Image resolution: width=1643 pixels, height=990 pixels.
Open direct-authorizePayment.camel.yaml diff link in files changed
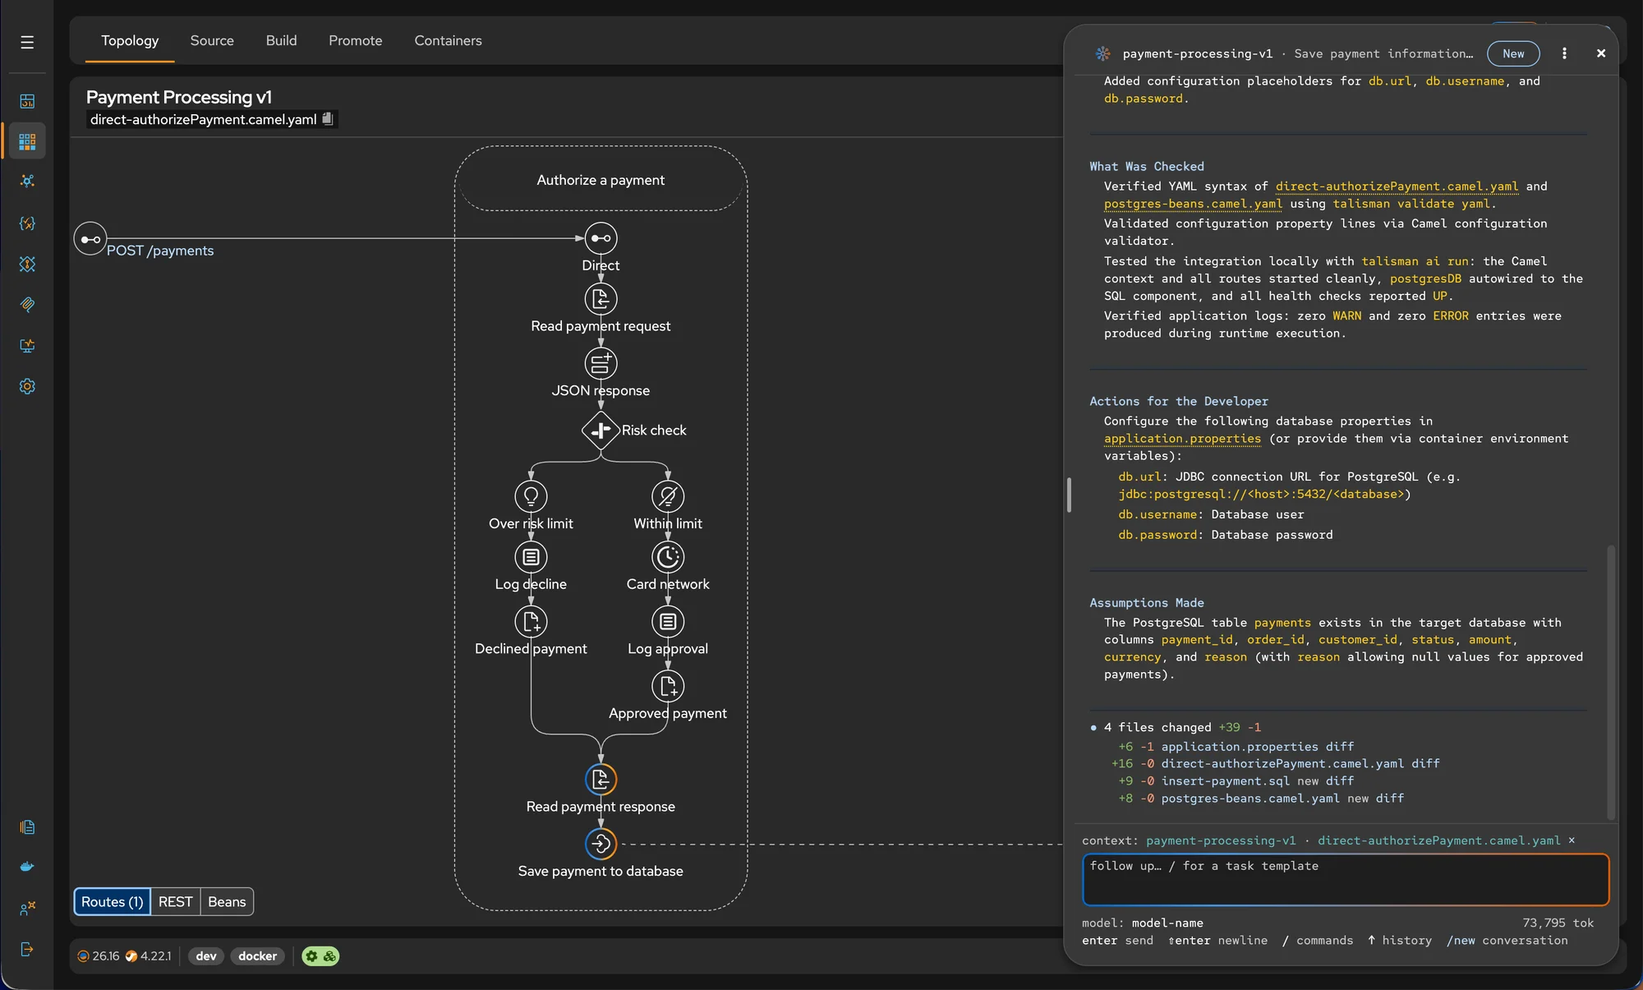point(1425,764)
